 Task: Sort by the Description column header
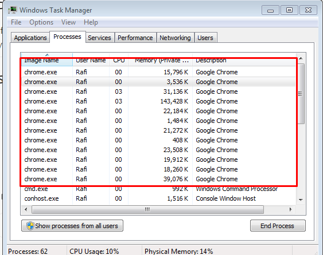pos(244,60)
